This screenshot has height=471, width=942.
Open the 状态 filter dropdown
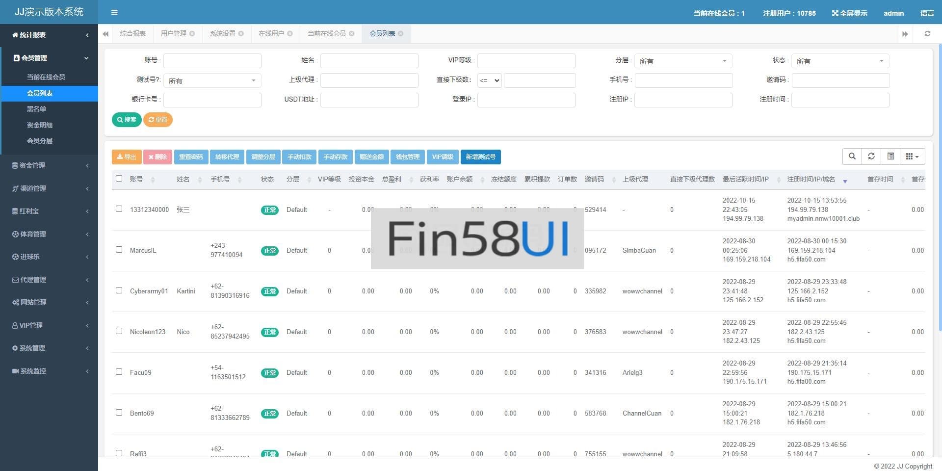click(x=840, y=61)
